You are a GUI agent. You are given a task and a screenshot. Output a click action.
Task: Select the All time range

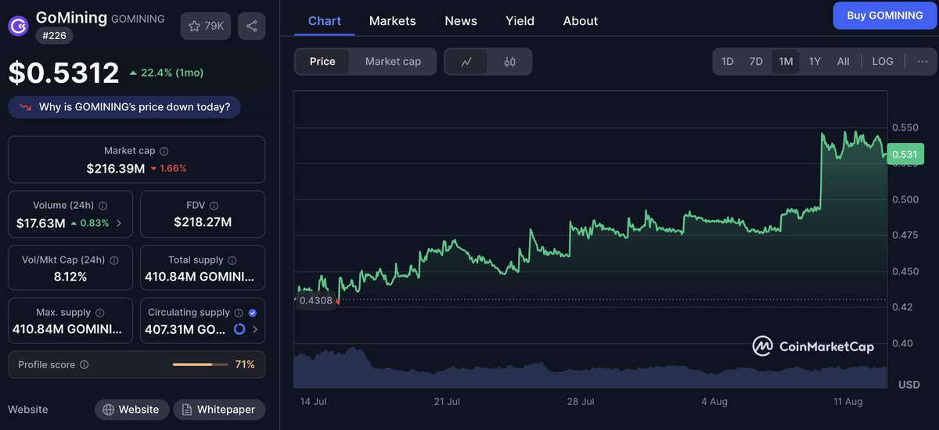[x=843, y=61]
